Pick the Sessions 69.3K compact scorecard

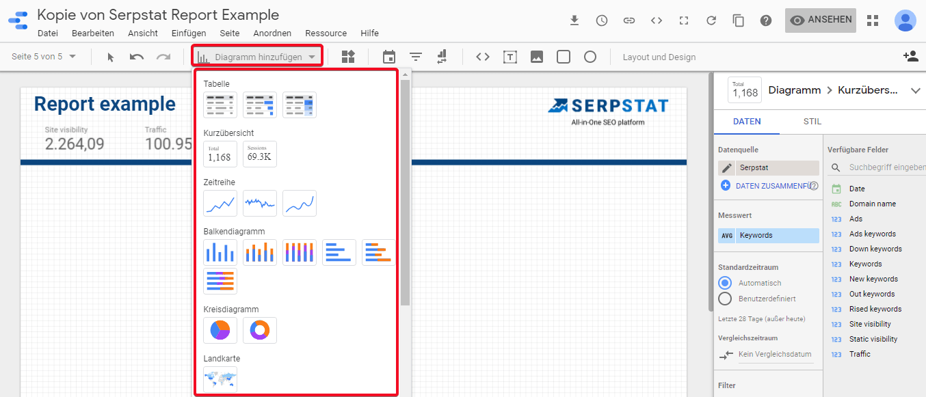pos(260,154)
